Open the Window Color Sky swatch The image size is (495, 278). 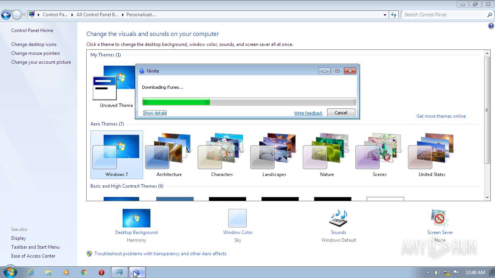(237, 218)
